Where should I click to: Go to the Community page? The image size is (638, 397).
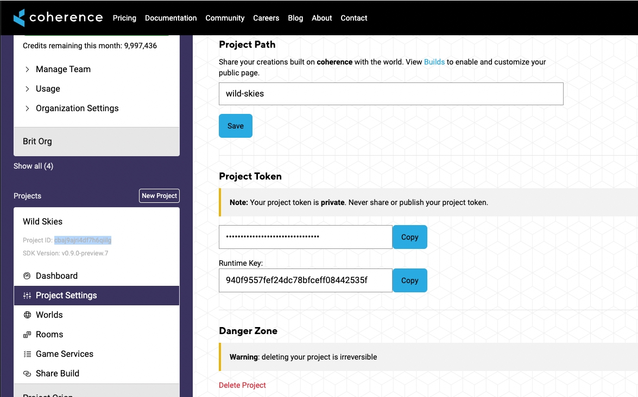(x=225, y=18)
